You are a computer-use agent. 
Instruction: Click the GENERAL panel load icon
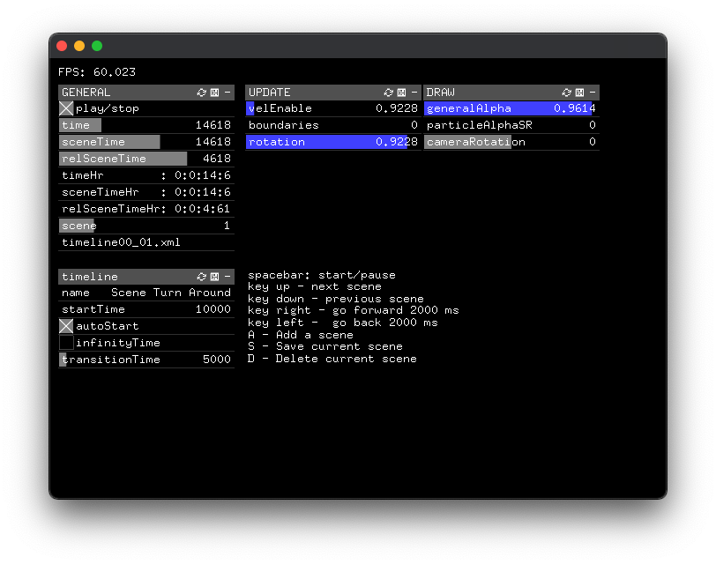coord(202,93)
